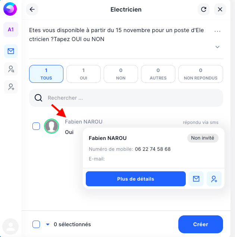Click the back arrow icon
This screenshot has width=235, height=237.
pos(32,9)
